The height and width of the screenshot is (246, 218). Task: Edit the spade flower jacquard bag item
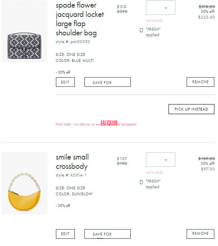65,82
